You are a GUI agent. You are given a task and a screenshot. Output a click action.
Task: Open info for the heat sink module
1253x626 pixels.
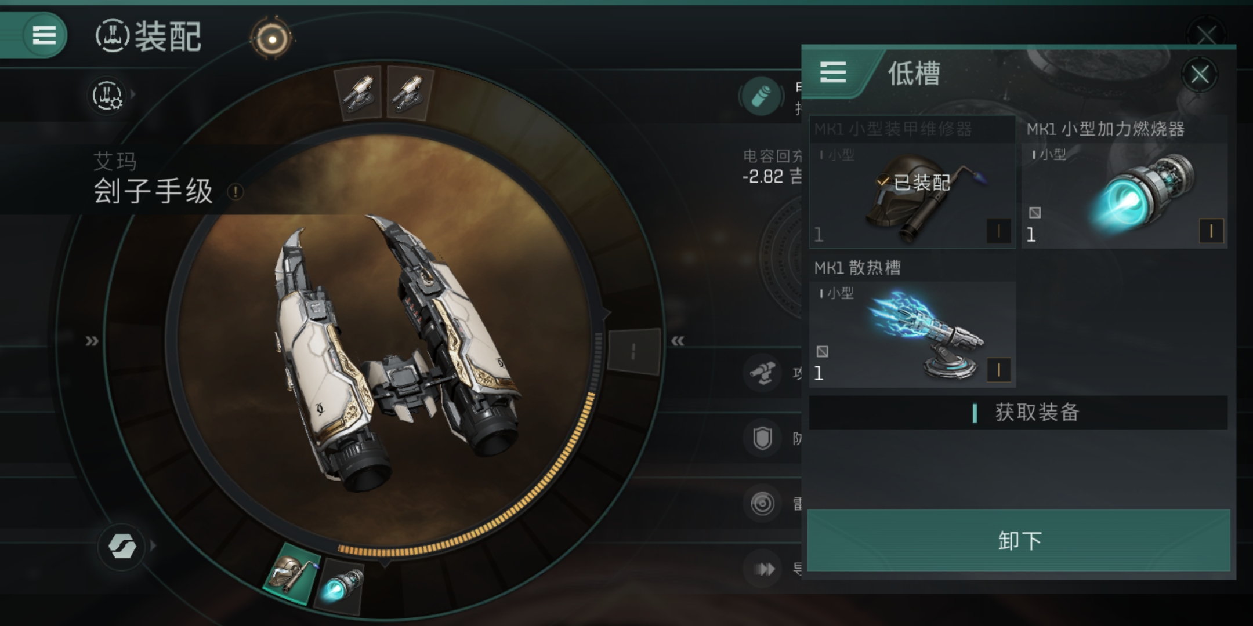tap(999, 370)
